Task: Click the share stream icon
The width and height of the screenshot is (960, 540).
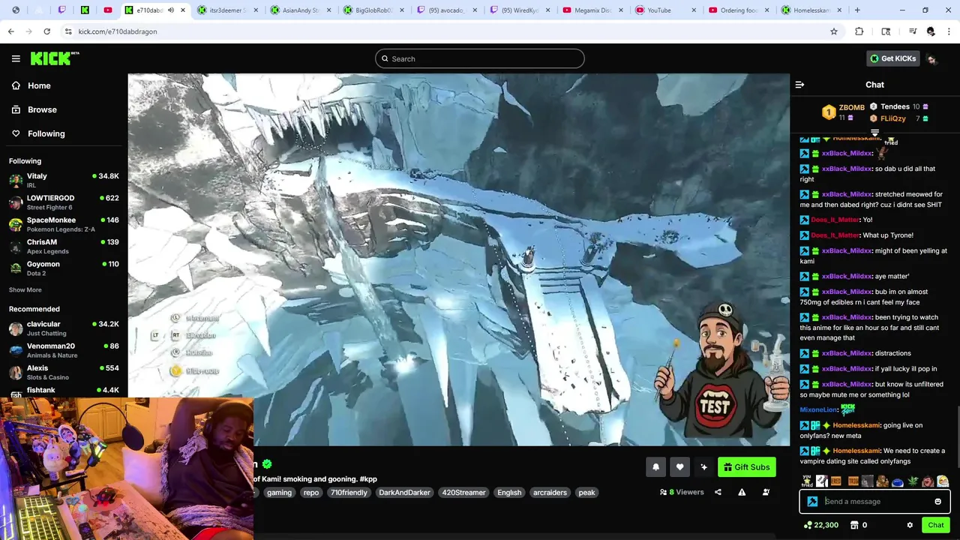Action: (x=718, y=492)
